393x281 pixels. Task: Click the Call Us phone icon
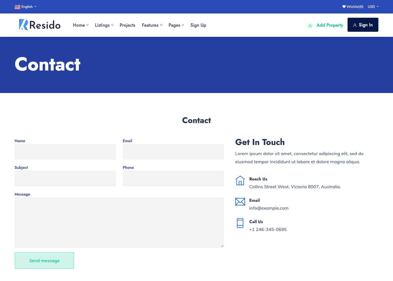(240, 223)
